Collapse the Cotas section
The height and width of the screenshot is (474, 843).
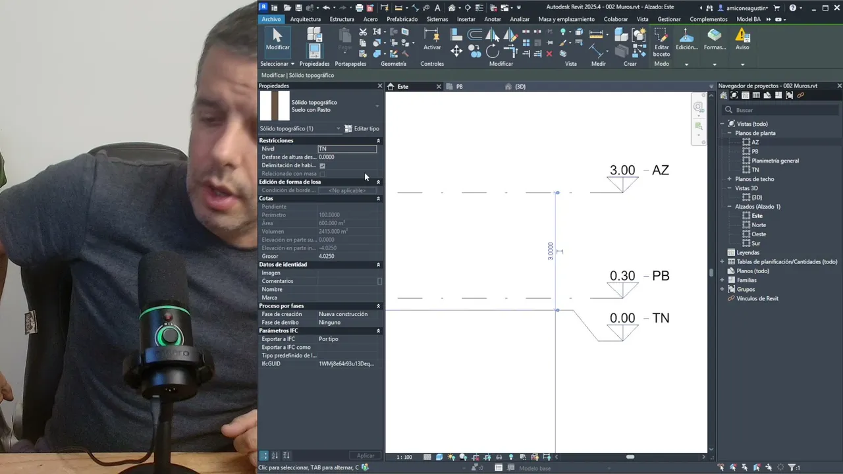tap(378, 199)
